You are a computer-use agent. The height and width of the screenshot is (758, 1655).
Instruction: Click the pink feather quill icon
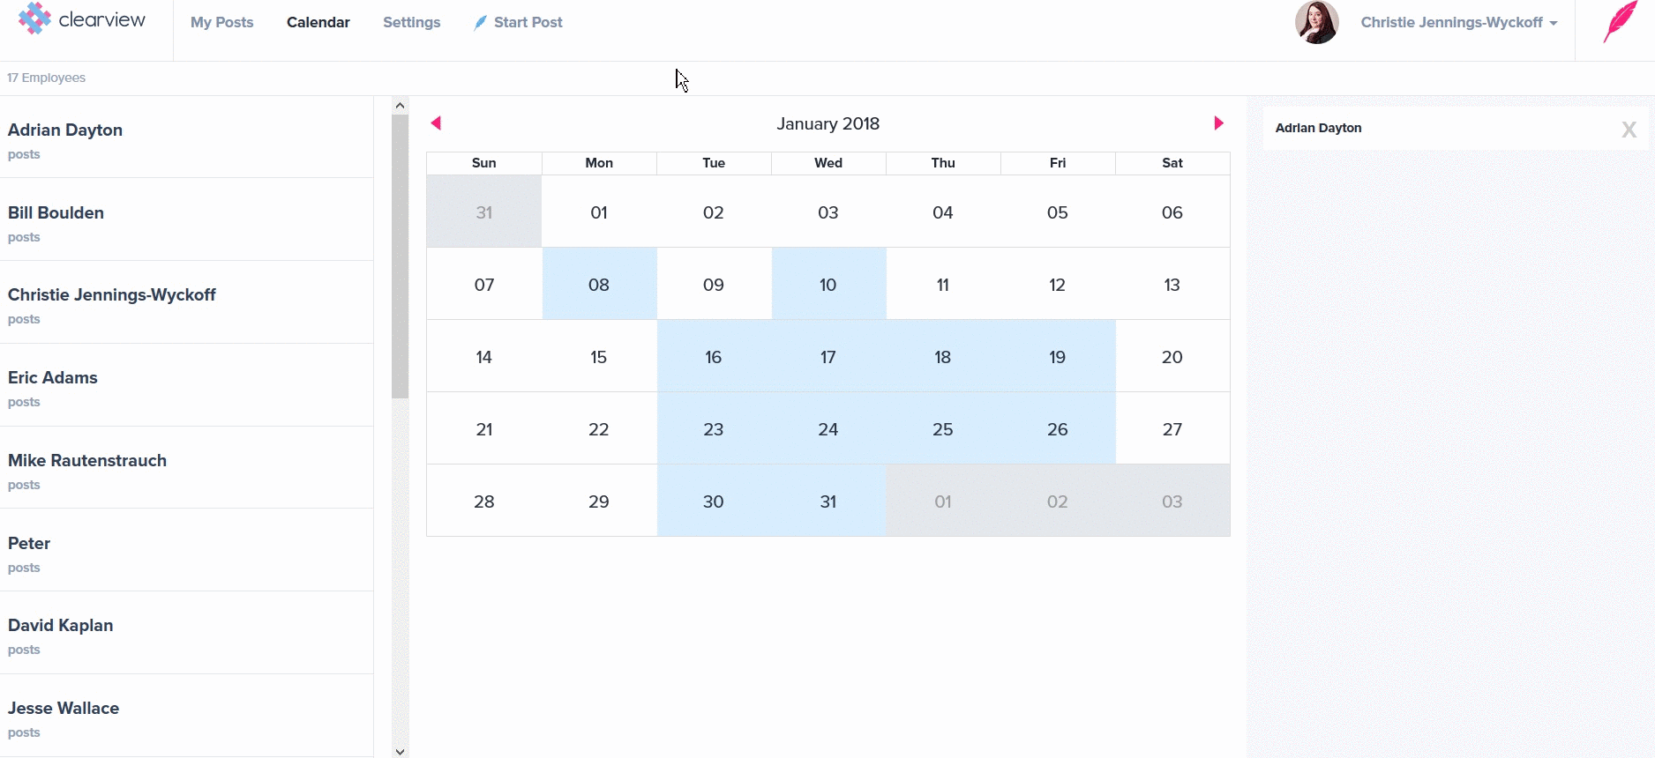[1620, 22]
